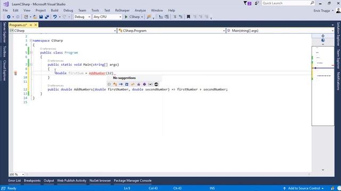Open the Main(string[] args) member dropdown
The width and height of the screenshot is (341, 191).
tap(280, 31)
